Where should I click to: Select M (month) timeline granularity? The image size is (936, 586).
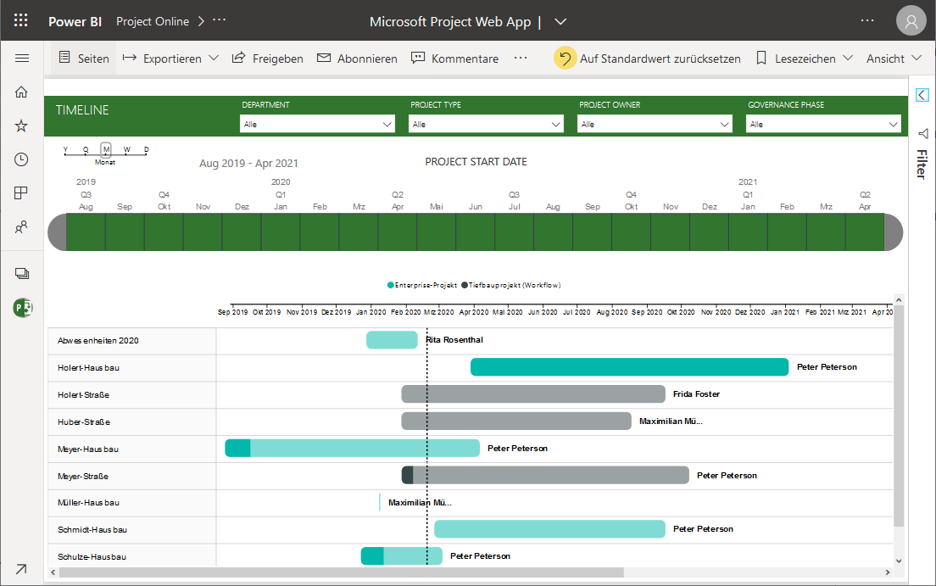click(106, 149)
